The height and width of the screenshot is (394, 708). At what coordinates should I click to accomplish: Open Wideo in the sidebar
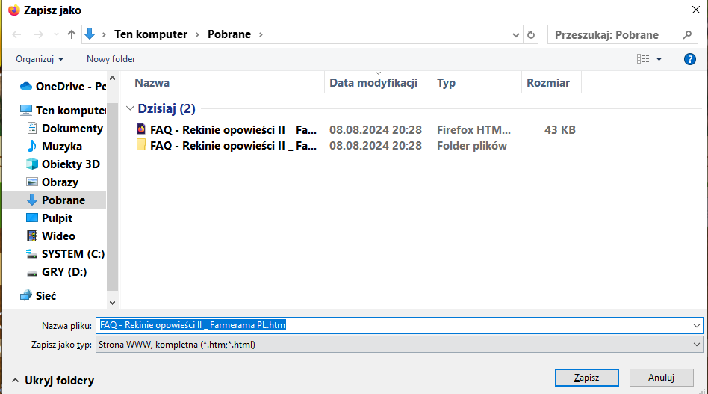coord(51,236)
